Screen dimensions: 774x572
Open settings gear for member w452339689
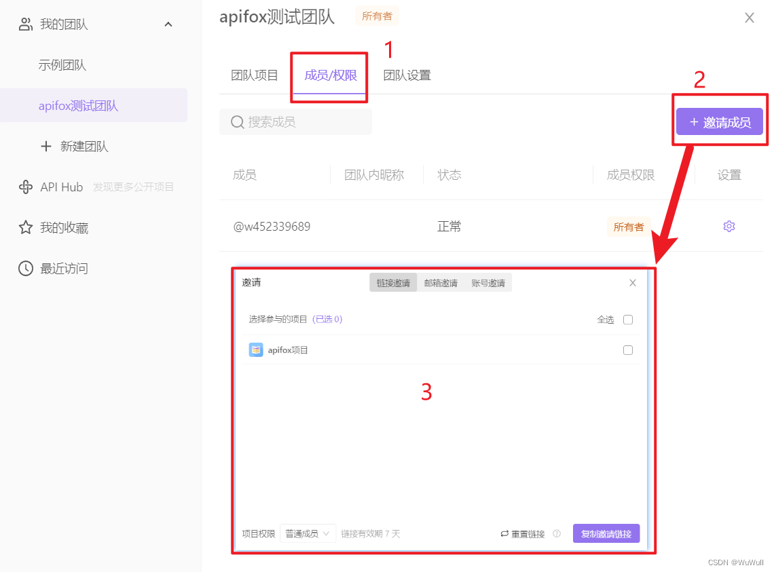[729, 226]
